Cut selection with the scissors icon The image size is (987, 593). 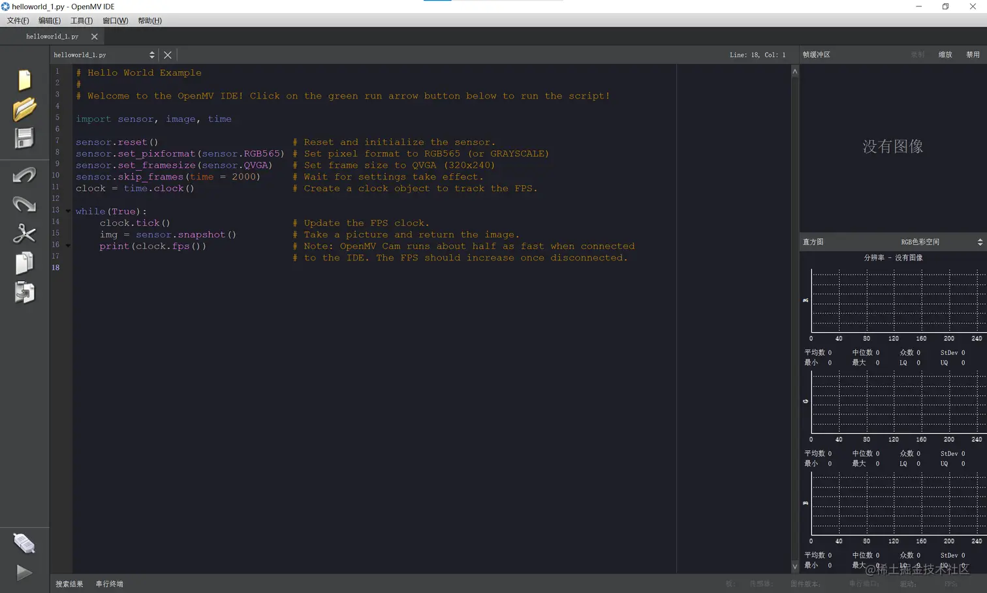(24, 234)
